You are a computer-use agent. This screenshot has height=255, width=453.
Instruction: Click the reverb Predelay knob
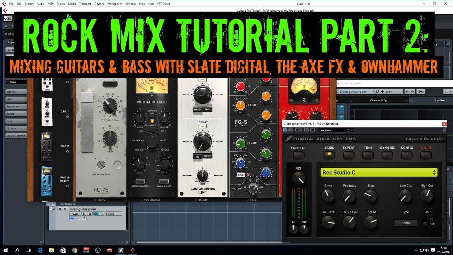tap(349, 195)
